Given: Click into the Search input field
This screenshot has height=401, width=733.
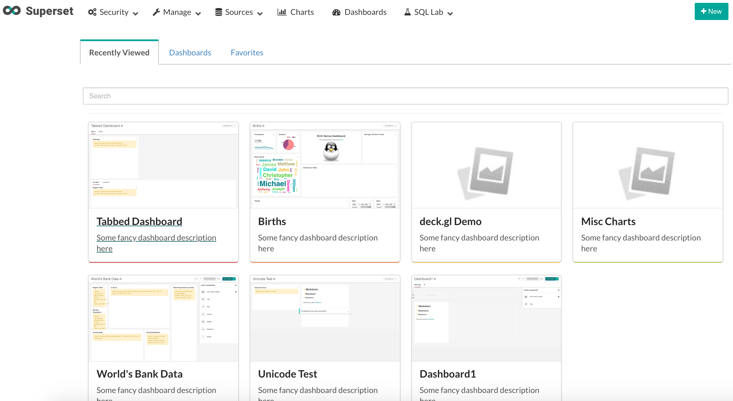Looking at the screenshot, I should tap(405, 96).
